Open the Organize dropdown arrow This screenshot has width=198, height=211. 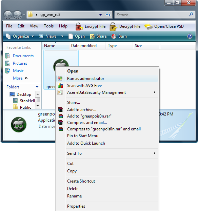coord(33,36)
